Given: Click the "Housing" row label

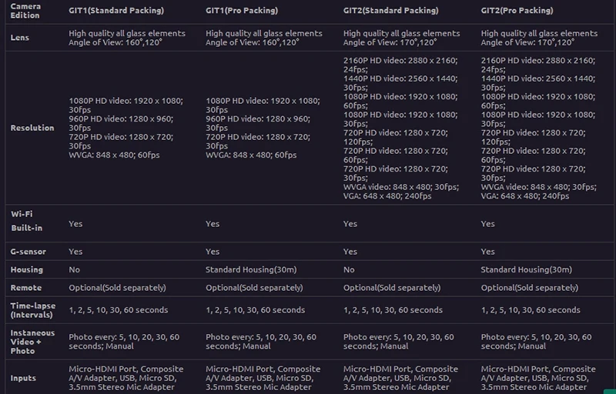Looking at the screenshot, I should pyautogui.click(x=27, y=270).
